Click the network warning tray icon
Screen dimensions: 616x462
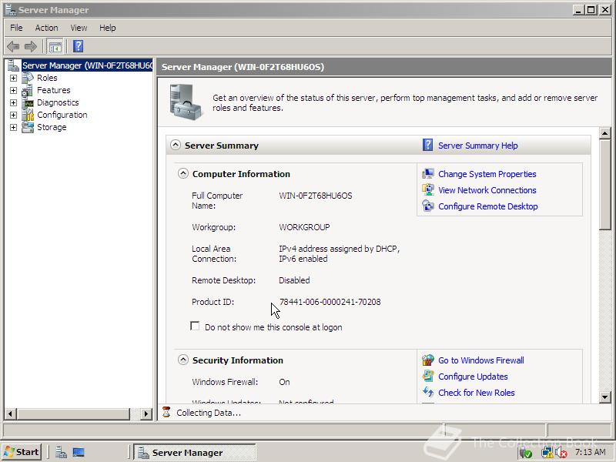pyautogui.click(x=547, y=453)
